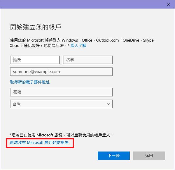The width and height of the screenshot is (175, 170).
Task: Select the someone@example.com email field
Action: (x=61, y=72)
